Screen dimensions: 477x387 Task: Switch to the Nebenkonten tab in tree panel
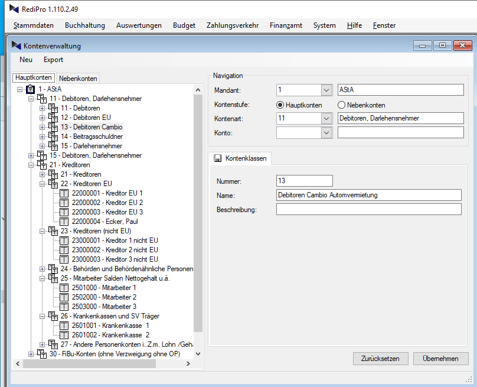click(78, 78)
